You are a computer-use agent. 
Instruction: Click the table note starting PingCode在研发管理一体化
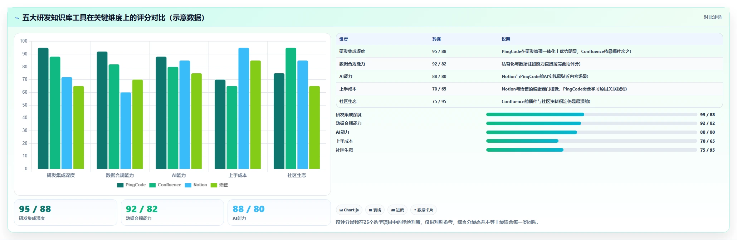(x=566, y=52)
